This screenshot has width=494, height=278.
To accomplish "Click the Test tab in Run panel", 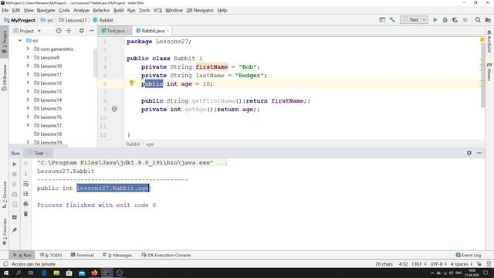I will 39,153.
